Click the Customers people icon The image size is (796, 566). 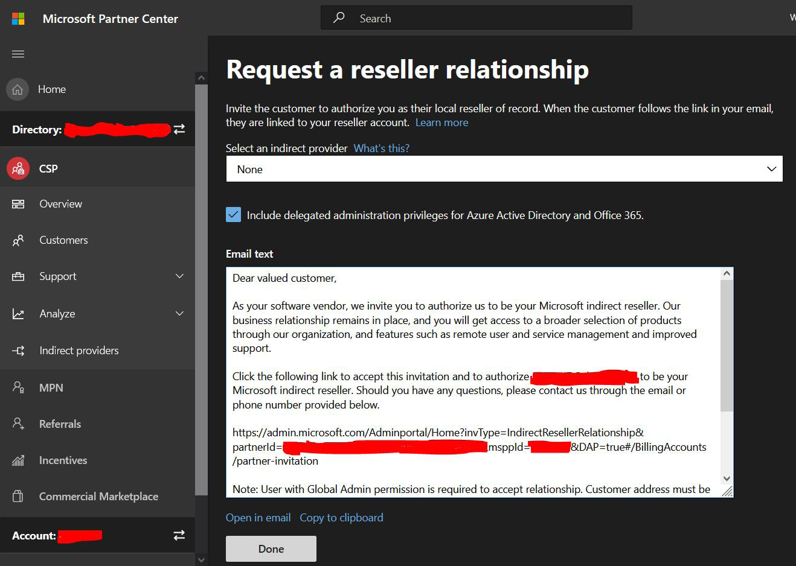pos(18,240)
